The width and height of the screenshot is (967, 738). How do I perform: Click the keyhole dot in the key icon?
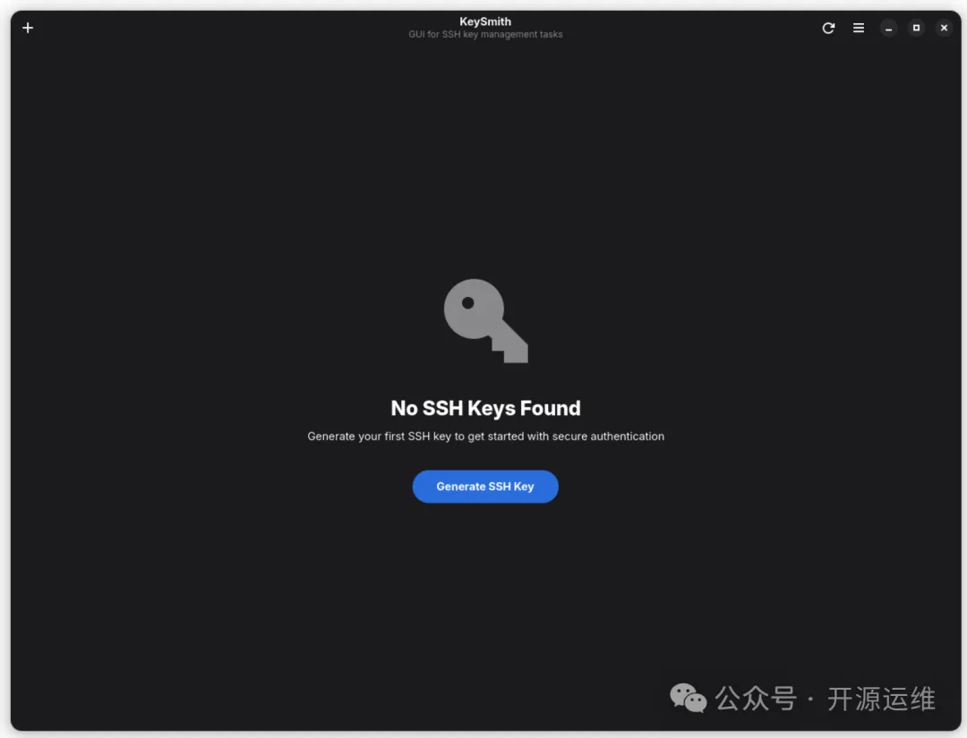(467, 303)
